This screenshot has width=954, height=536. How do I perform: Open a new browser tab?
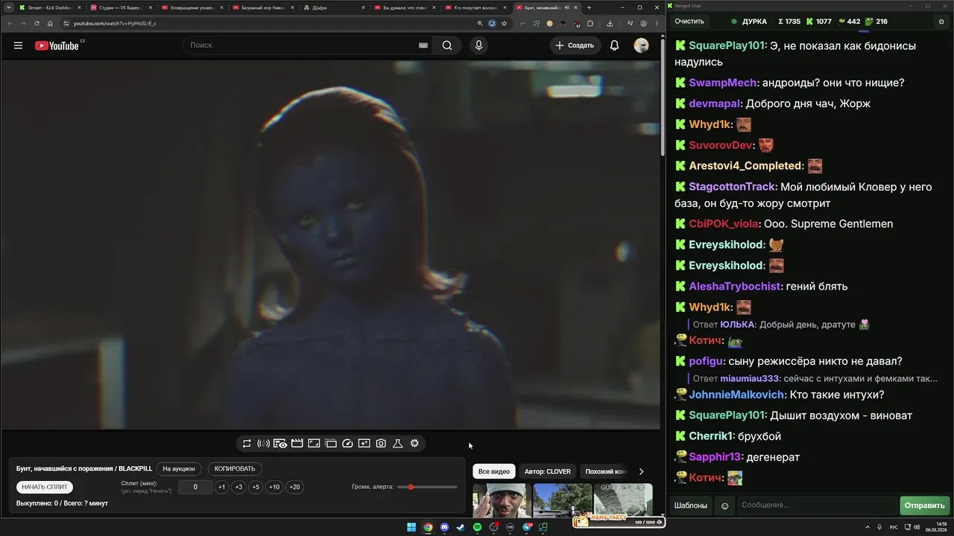pos(589,7)
